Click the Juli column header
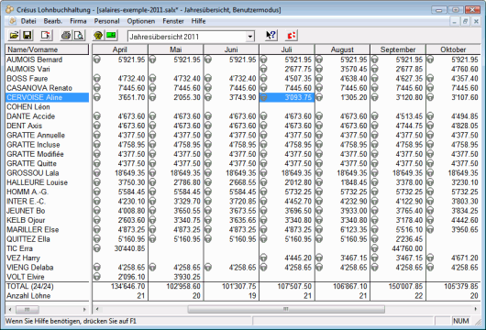 (x=287, y=49)
